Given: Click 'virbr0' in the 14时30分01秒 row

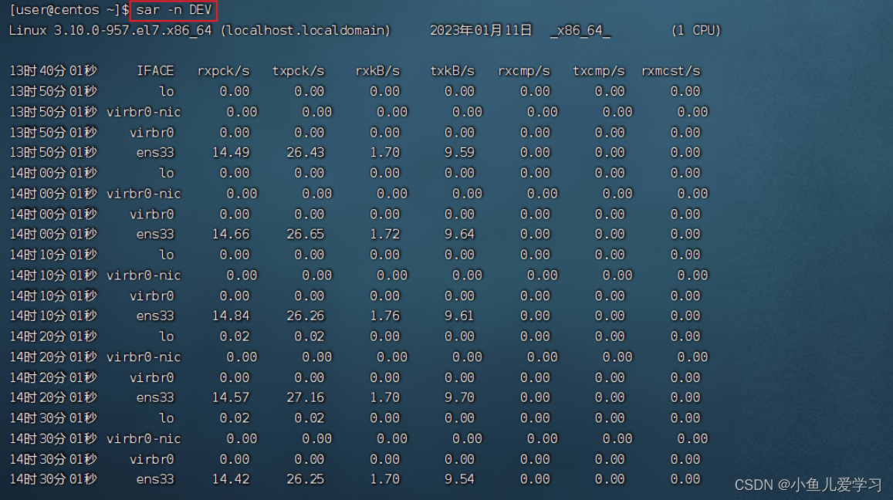Looking at the screenshot, I should pyautogui.click(x=151, y=459).
